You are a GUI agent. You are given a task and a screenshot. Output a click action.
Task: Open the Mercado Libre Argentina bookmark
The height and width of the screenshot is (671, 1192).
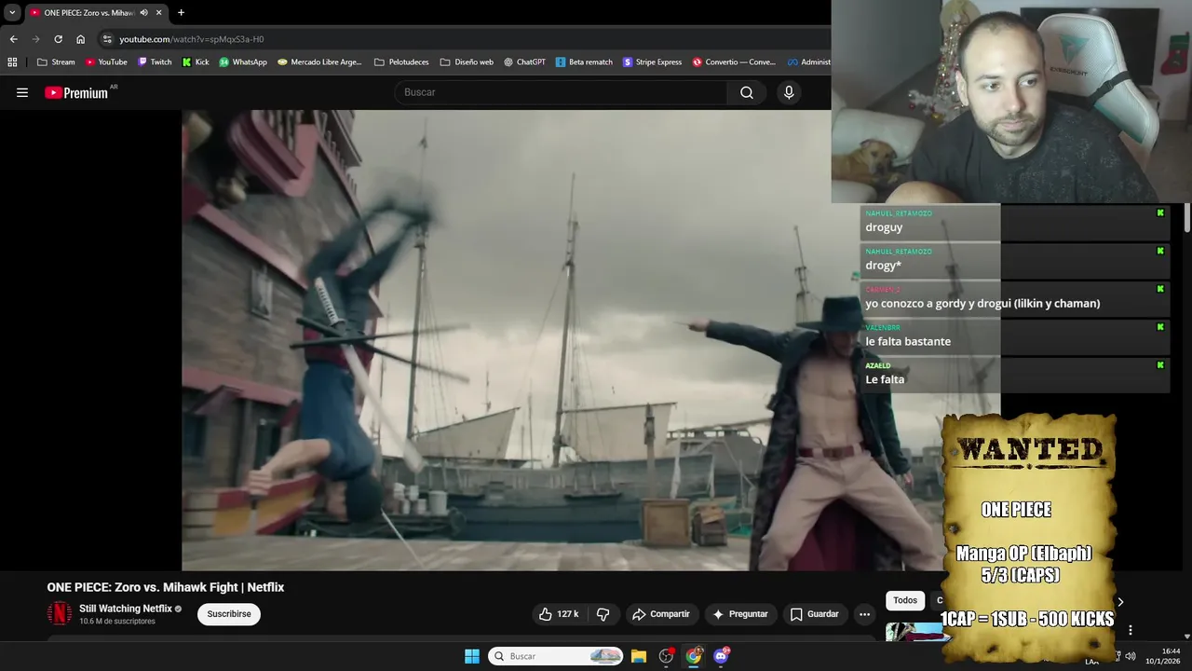[319, 62]
